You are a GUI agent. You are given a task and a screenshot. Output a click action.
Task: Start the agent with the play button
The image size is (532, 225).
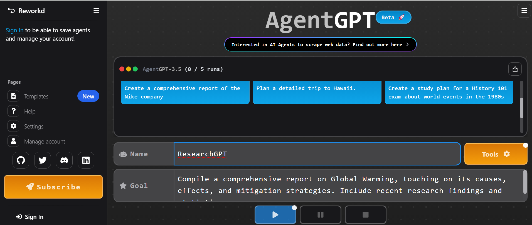(x=275, y=214)
